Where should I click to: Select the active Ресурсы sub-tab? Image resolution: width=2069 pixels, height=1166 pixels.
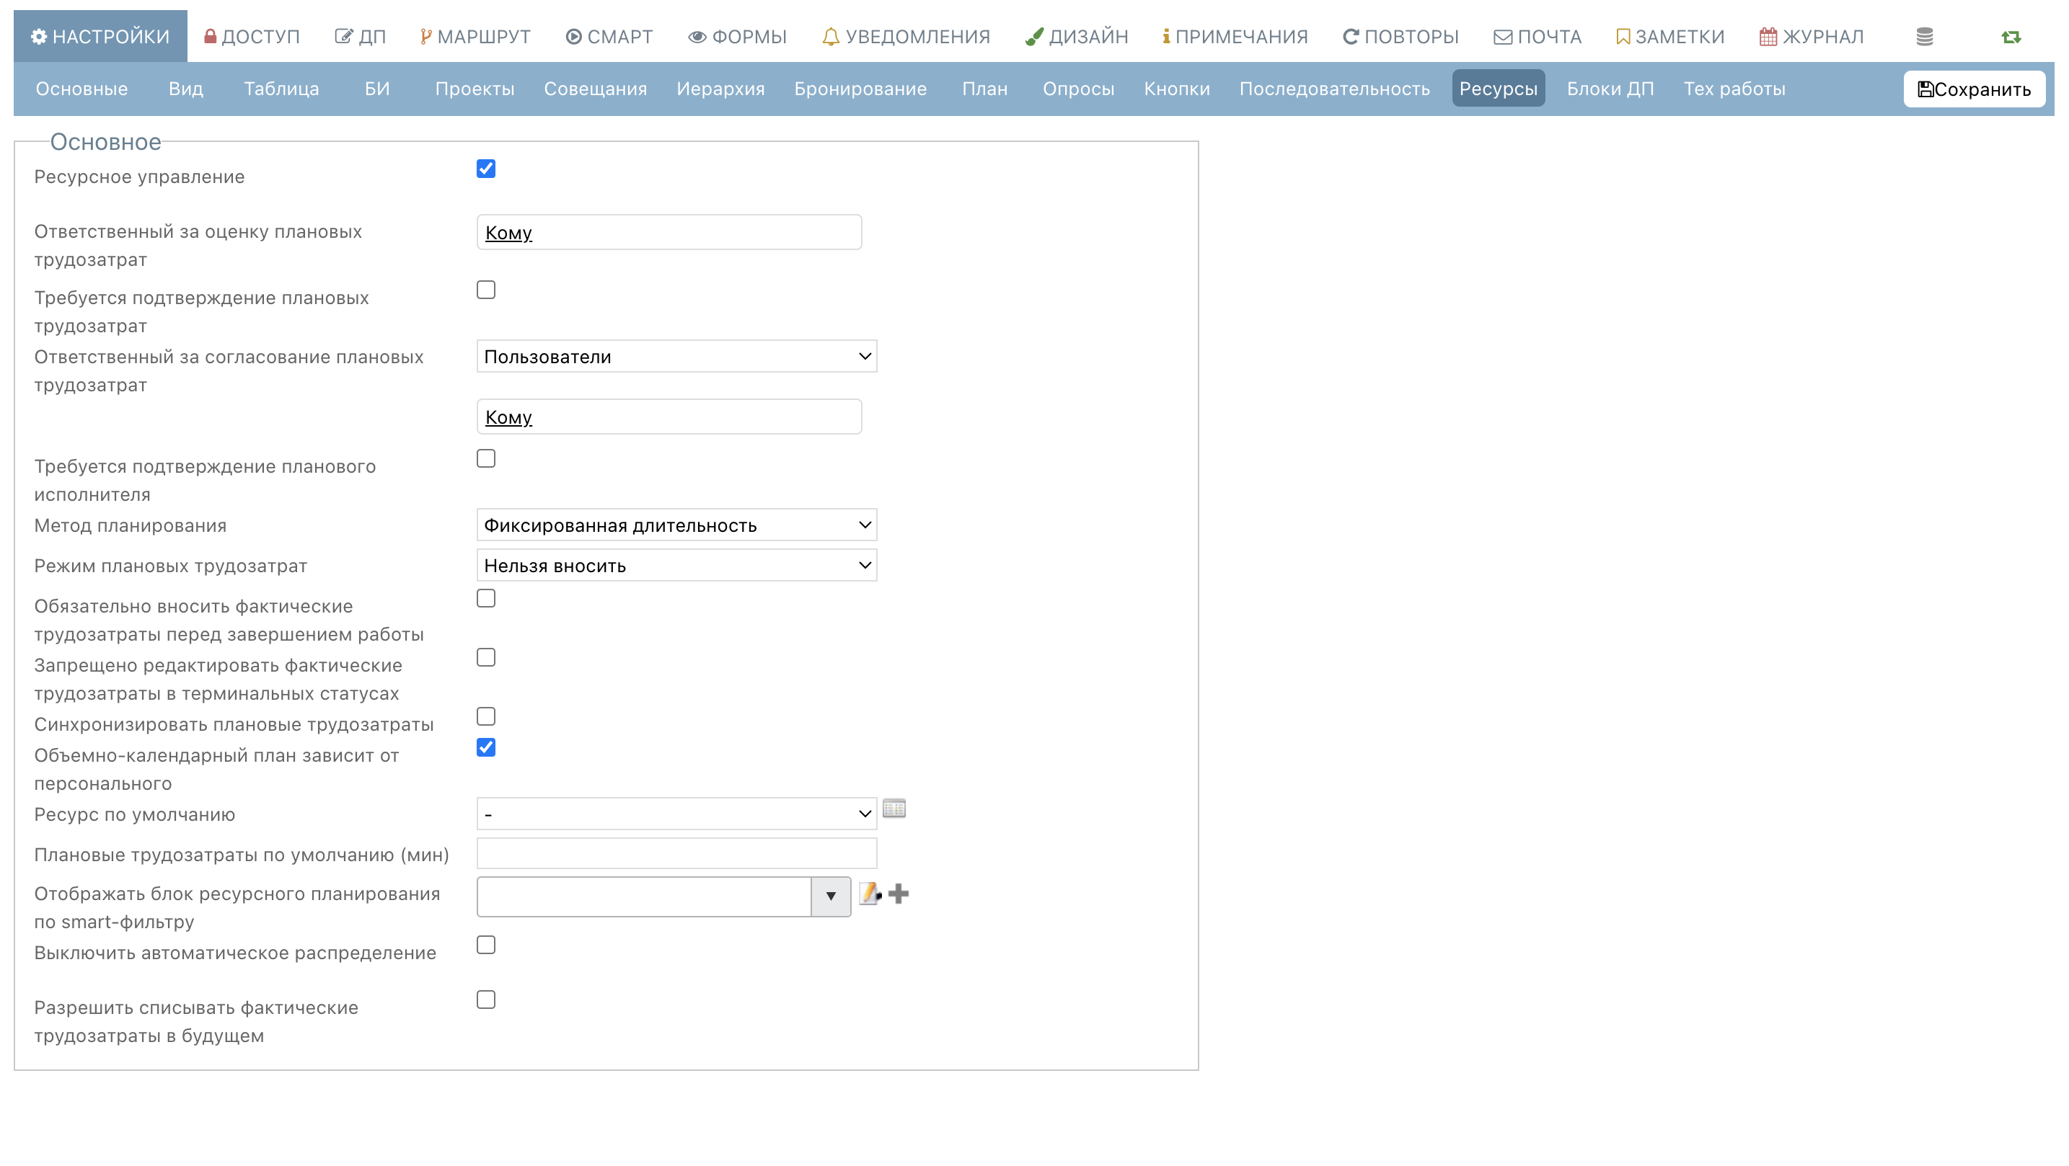(1498, 89)
